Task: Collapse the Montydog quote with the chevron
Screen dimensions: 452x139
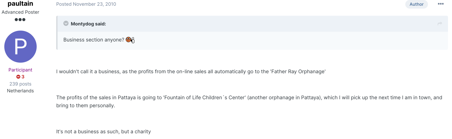Action: click(66, 23)
